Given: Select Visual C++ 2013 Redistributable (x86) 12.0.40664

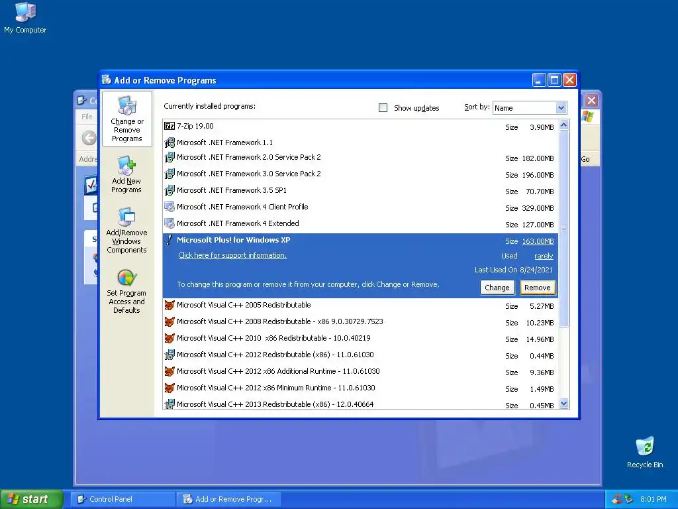Looking at the screenshot, I should (361, 404).
